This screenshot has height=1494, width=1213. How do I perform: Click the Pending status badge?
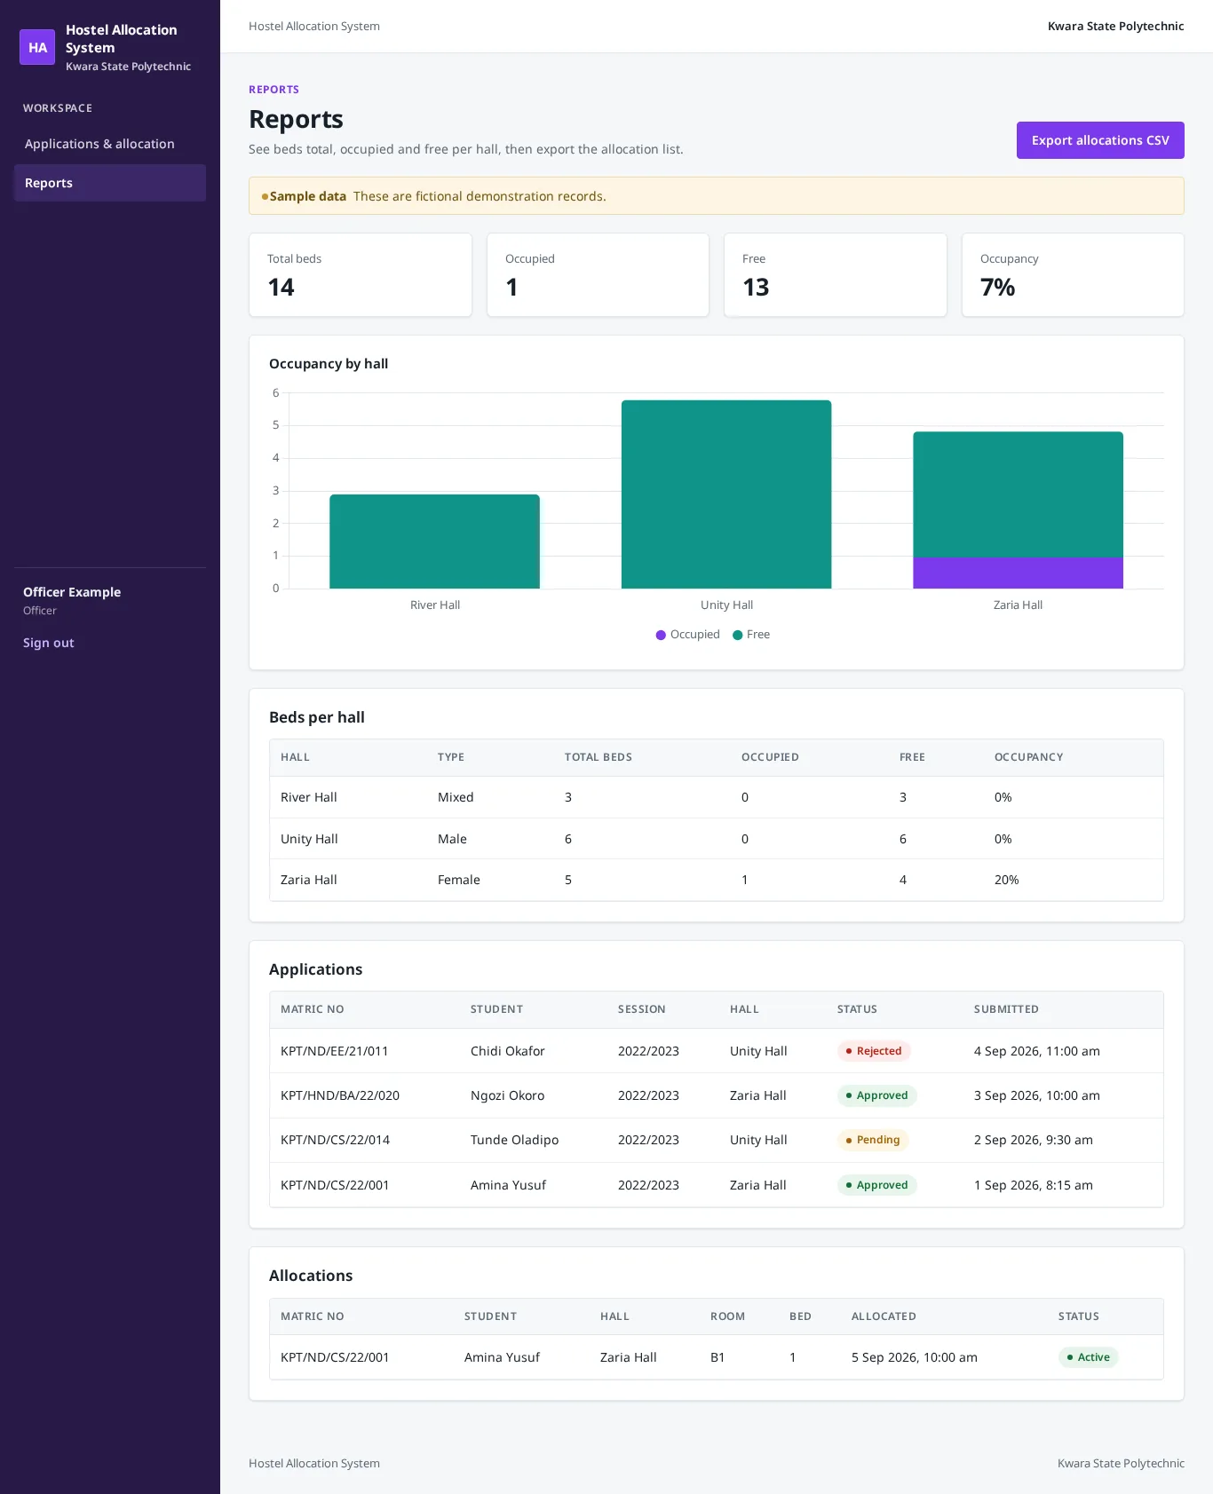873,1140
